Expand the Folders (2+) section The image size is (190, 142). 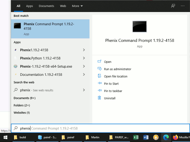[22, 105]
